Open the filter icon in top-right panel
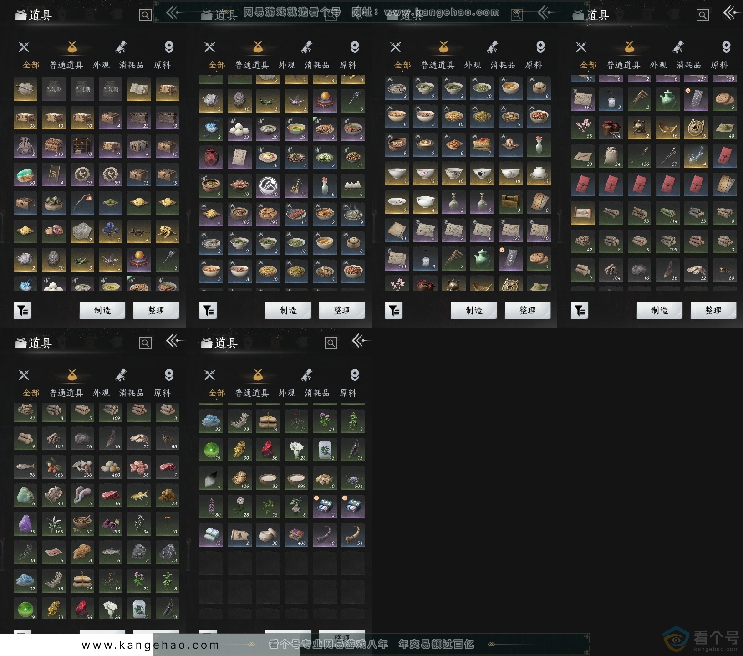 580,311
